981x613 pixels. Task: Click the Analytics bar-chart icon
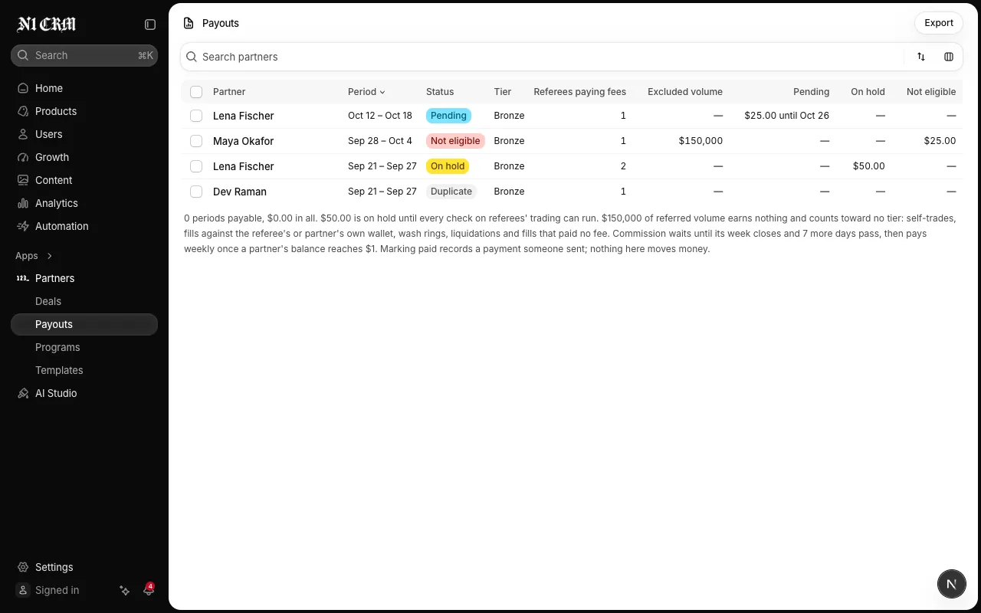click(x=23, y=203)
